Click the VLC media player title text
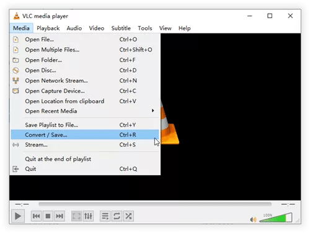 pyautogui.click(x=45, y=16)
